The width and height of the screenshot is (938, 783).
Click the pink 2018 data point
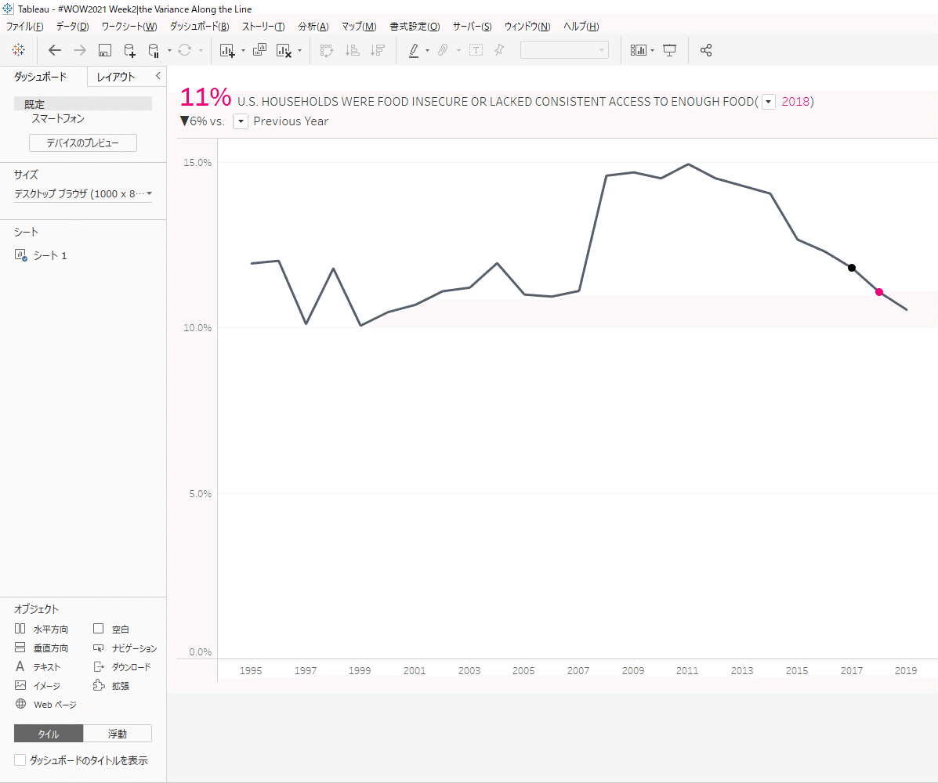click(x=878, y=292)
